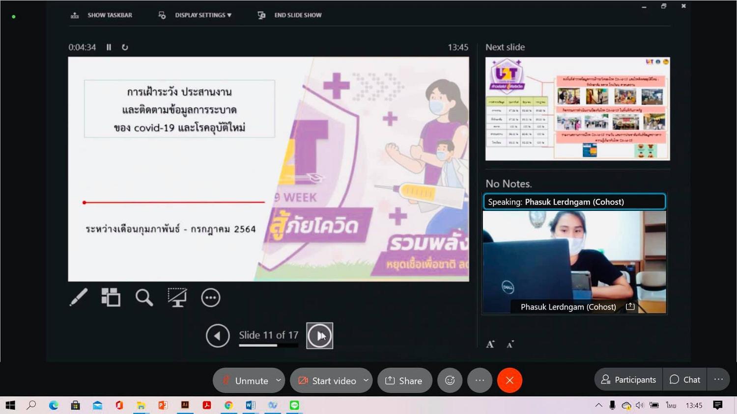Image resolution: width=737 pixels, height=414 pixels.
Task: Open the LINE app on the taskbar
Action: (294, 405)
